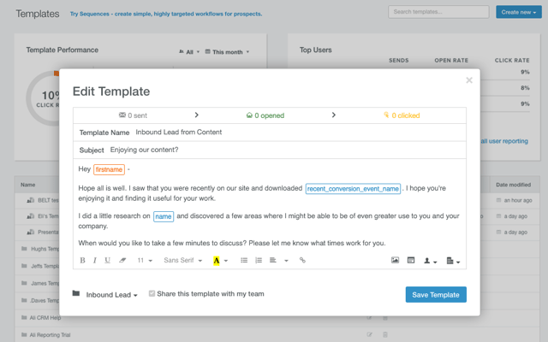Screen dimensions: 548x342
Task: Click the OPEN RATE column header
Action: point(451,61)
